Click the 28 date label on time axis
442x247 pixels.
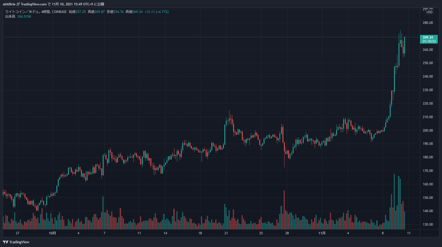(287, 233)
